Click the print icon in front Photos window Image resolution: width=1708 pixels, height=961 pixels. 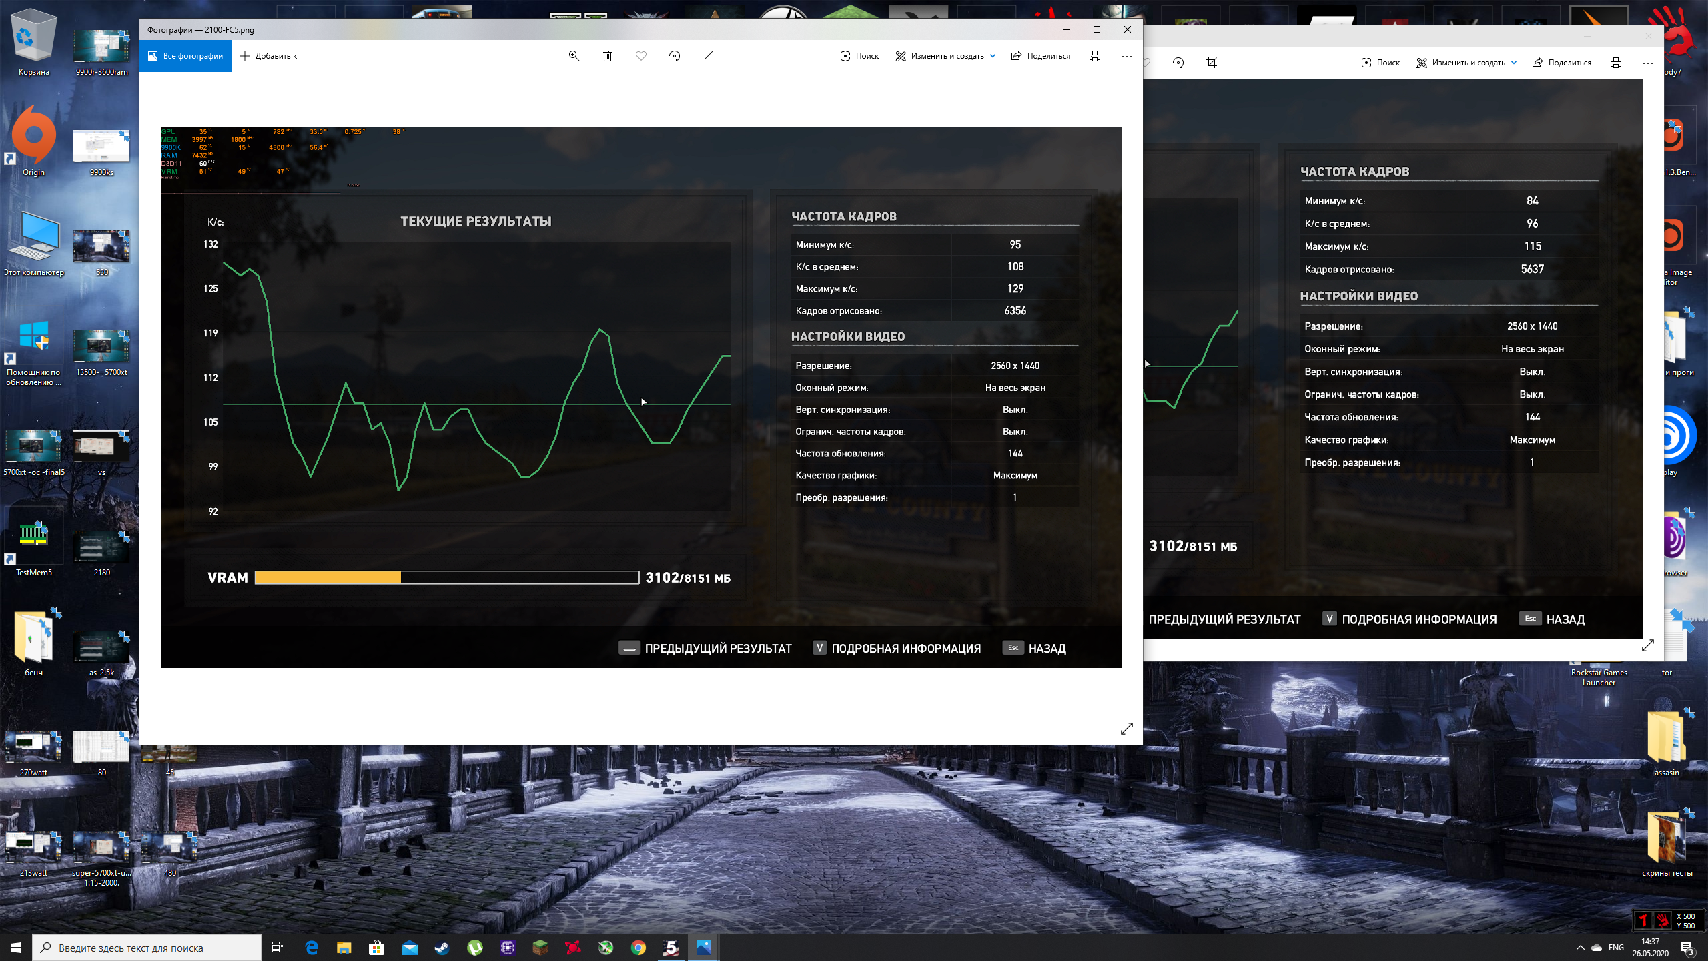(x=1094, y=56)
